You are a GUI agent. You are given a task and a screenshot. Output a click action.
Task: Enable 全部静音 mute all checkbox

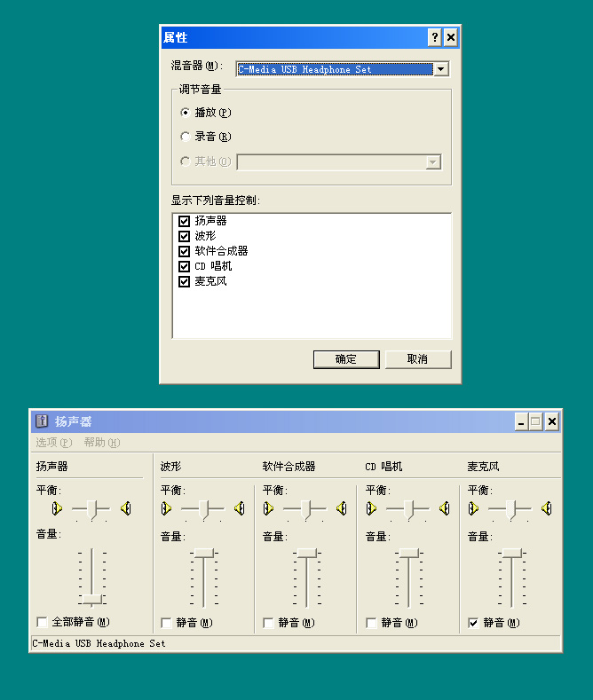click(42, 623)
